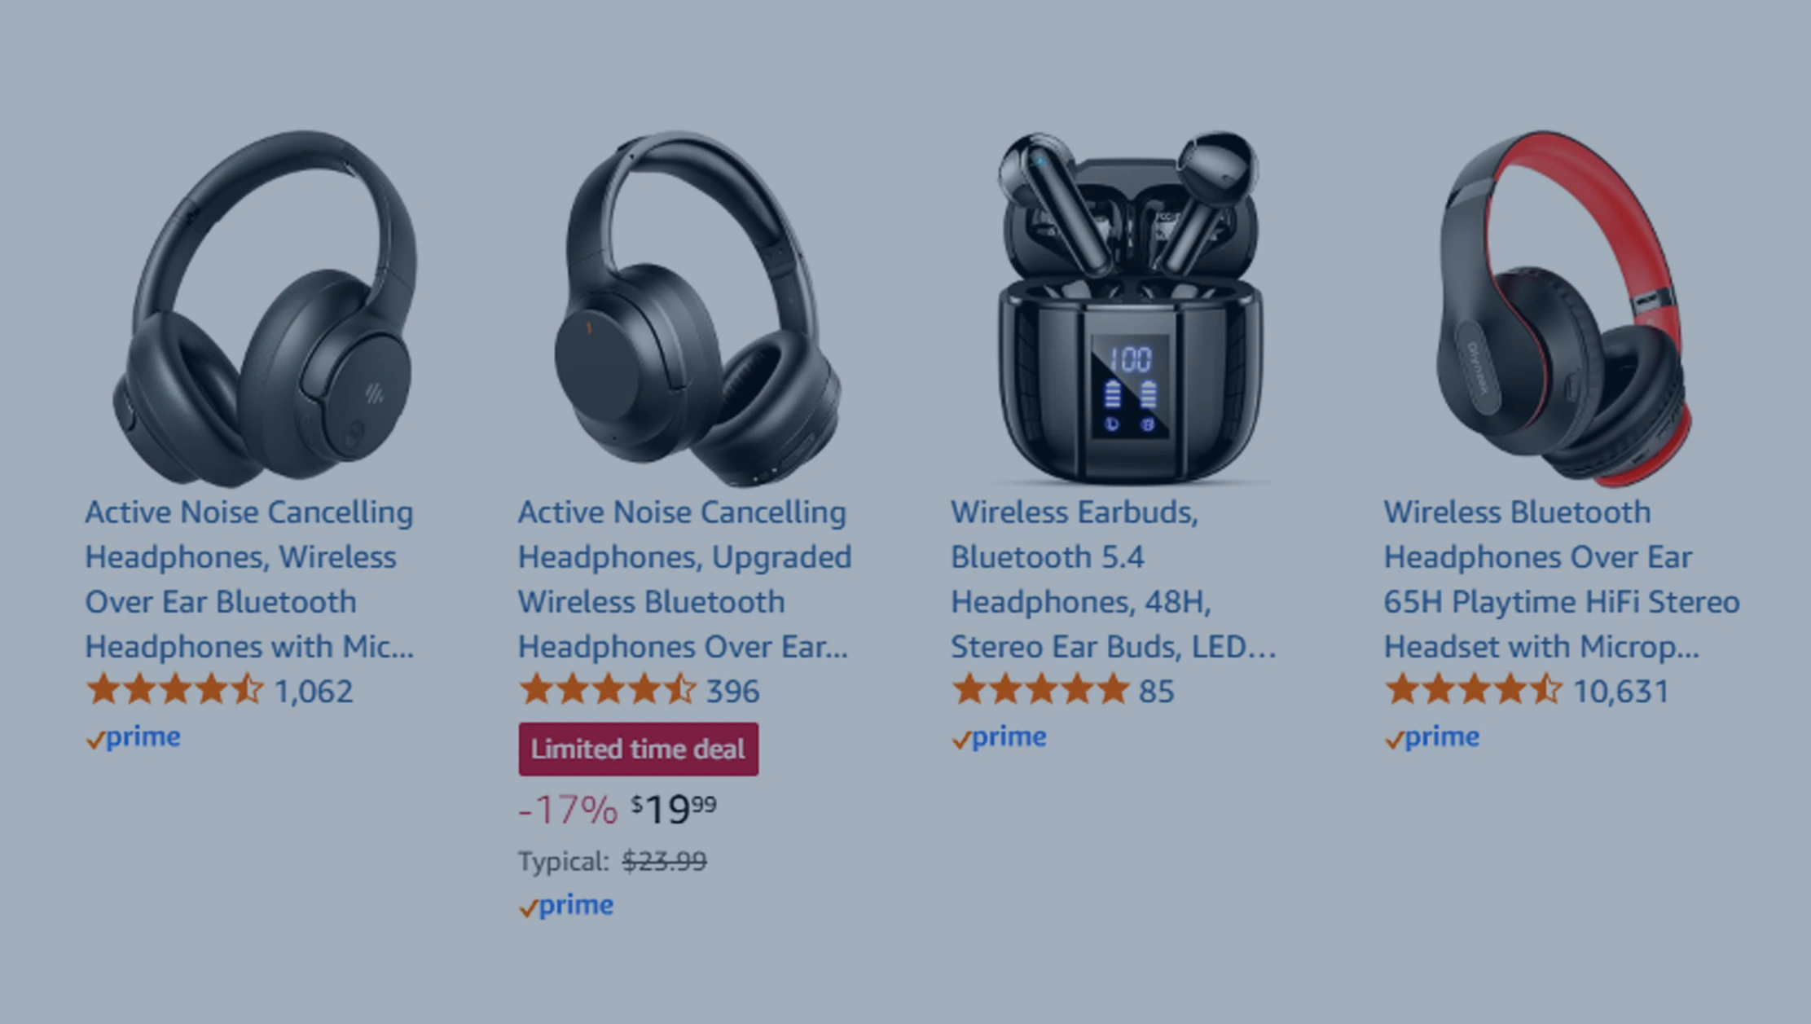Viewport: 1811px width, 1024px height.
Task: Open the dark blue over-ear headphones image with logo
Action: point(265,308)
